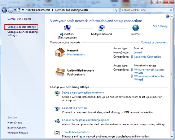
Task: Open Control Panel Home
Action: (x=19, y=19)
